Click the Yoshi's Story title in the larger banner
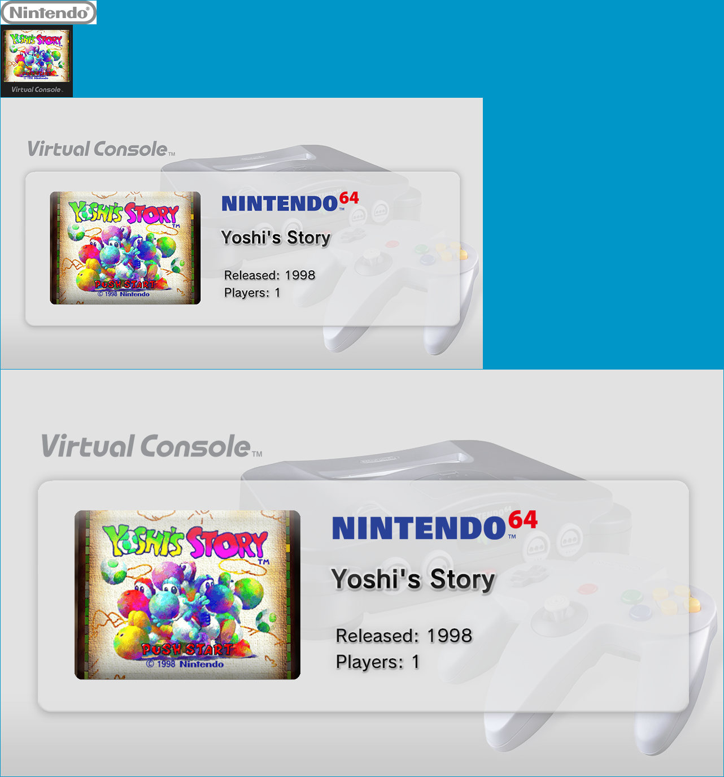Viewport: 724px width, 777px height. click(x=413, y=580)
